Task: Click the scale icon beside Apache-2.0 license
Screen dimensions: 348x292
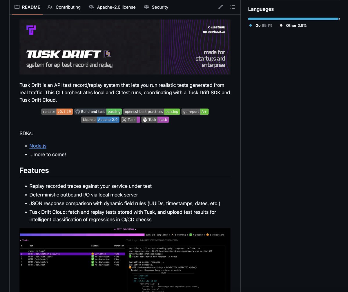Action: click(x=91, y=7)
